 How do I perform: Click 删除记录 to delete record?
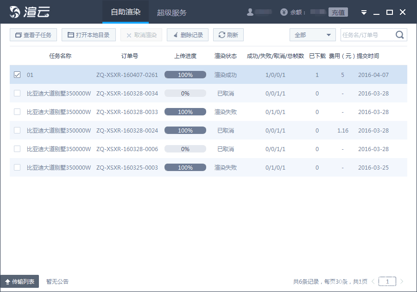(x=188, y=35)
